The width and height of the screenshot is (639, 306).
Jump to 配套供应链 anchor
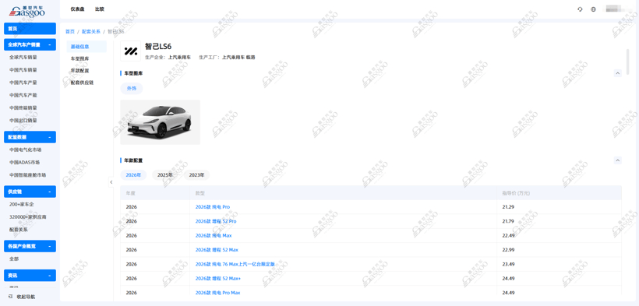(x=82, y=83)
